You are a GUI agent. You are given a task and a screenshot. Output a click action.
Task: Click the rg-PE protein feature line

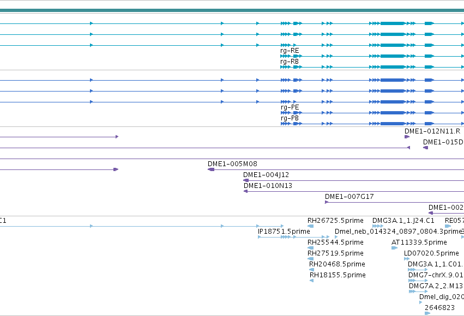(372, 113)
